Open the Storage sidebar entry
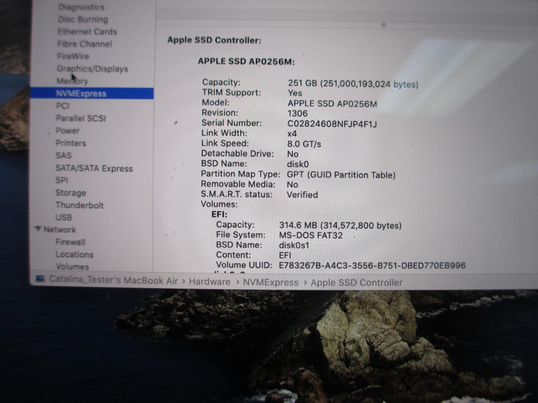This screenshot has height=403, width=538. click(71, 193)
